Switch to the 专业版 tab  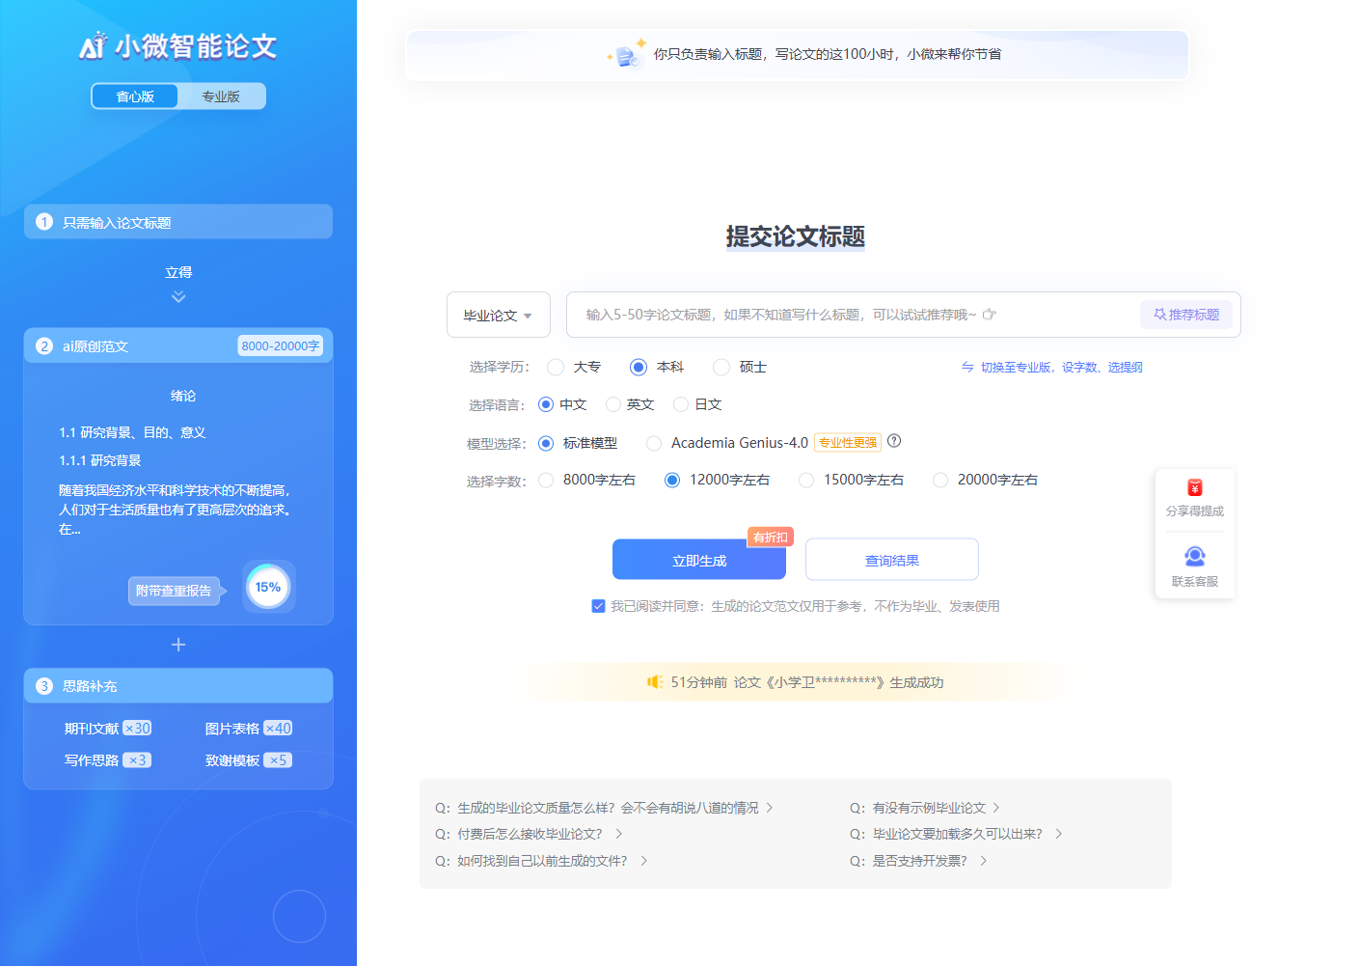[x=221, y=97]
